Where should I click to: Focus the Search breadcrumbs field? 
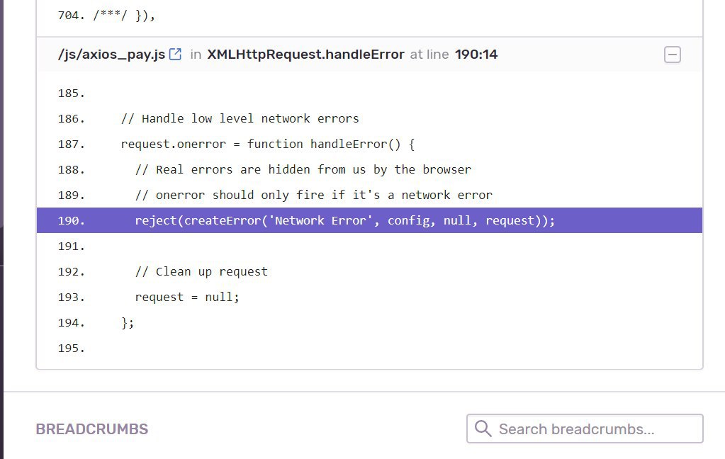click(585, 429)
